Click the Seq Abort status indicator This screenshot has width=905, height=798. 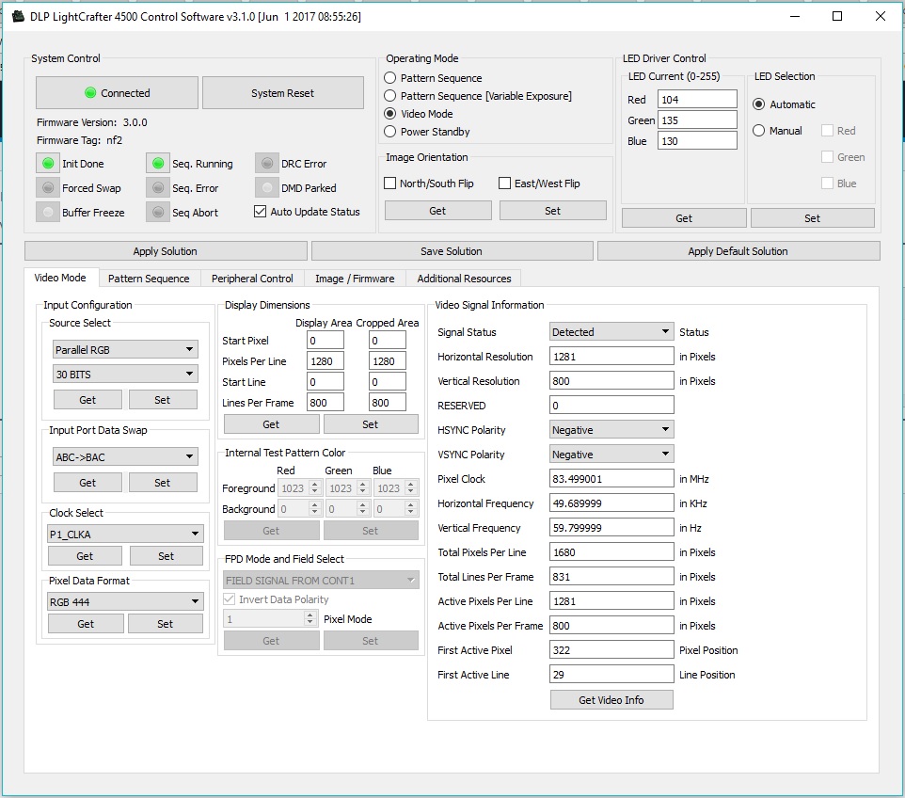click(x=157, y=212)
